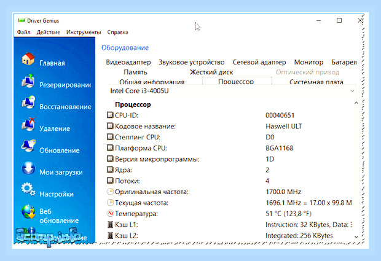
Task: Click the Driver Genius title bar icon
Action: pos(22,20)
